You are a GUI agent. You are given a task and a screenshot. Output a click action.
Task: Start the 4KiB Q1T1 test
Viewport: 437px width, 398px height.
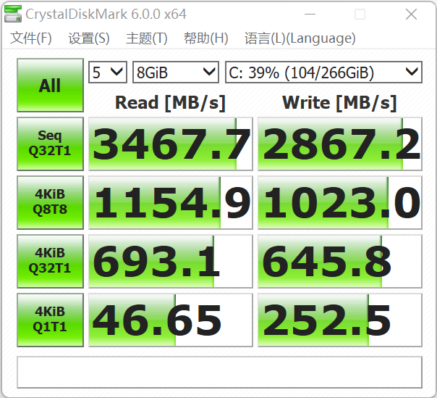click(x=50, y=320)
